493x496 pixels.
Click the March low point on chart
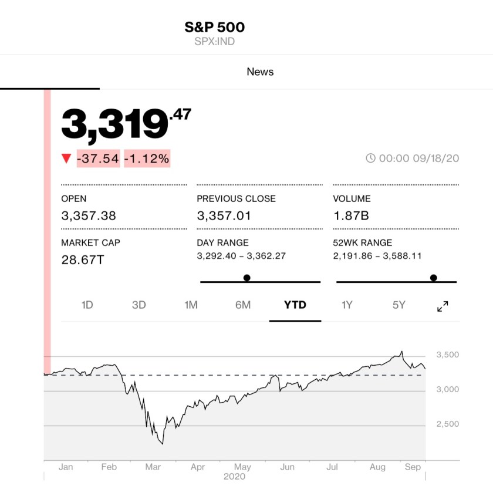[x=162, y=444]
